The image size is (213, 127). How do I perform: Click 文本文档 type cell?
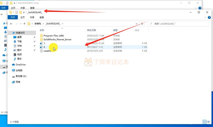(118, 51)
